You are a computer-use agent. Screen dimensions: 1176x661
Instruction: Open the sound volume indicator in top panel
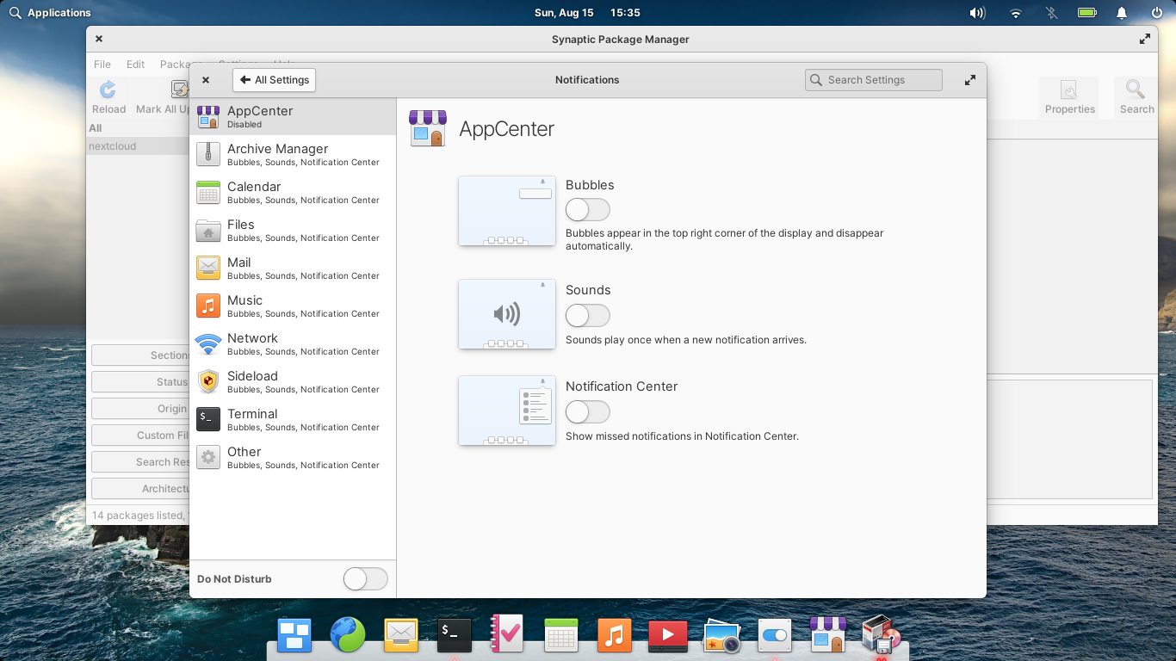click(977, 13)
